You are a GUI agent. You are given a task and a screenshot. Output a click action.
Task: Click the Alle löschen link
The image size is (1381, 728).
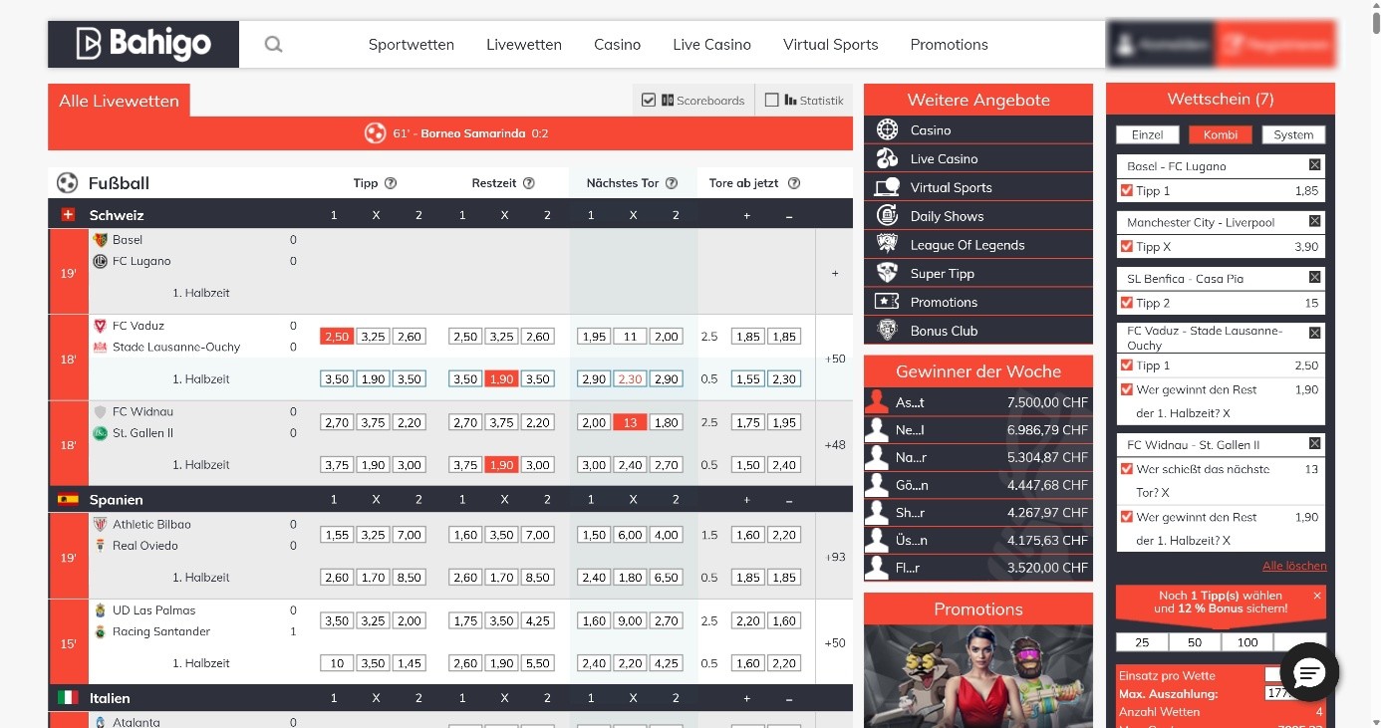click(x=1293, y=566)
